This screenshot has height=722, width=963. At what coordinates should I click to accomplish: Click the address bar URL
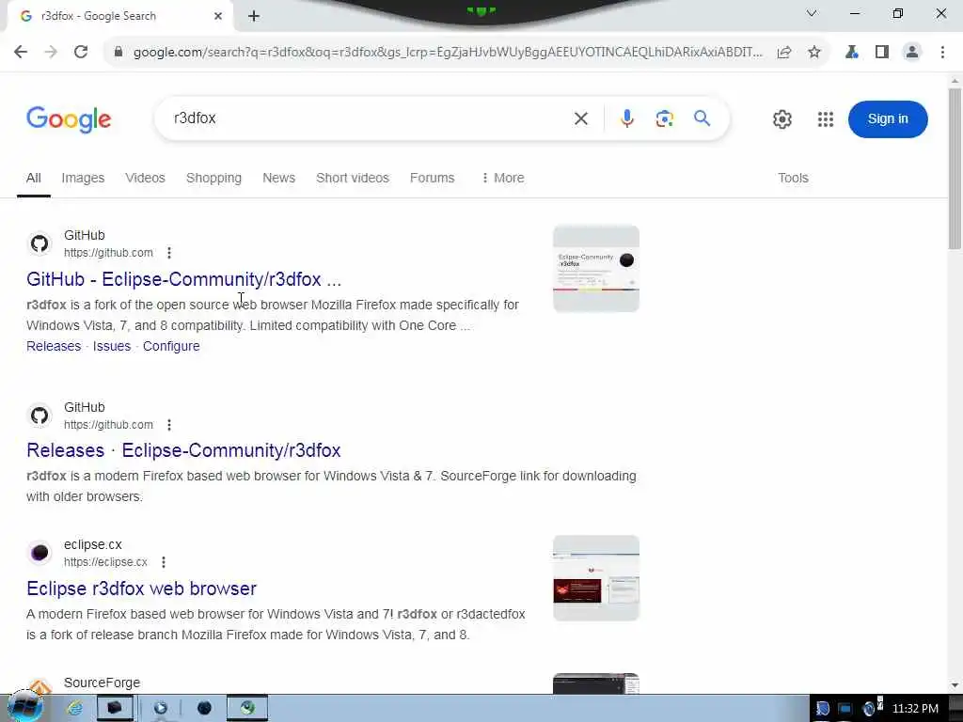(447, 53)
